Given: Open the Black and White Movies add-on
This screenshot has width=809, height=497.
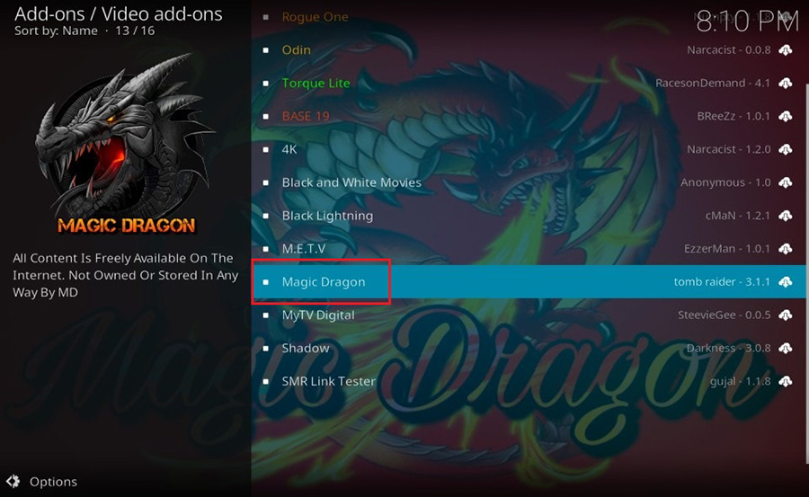Looking at the screenshot, I should pos(529,182).
